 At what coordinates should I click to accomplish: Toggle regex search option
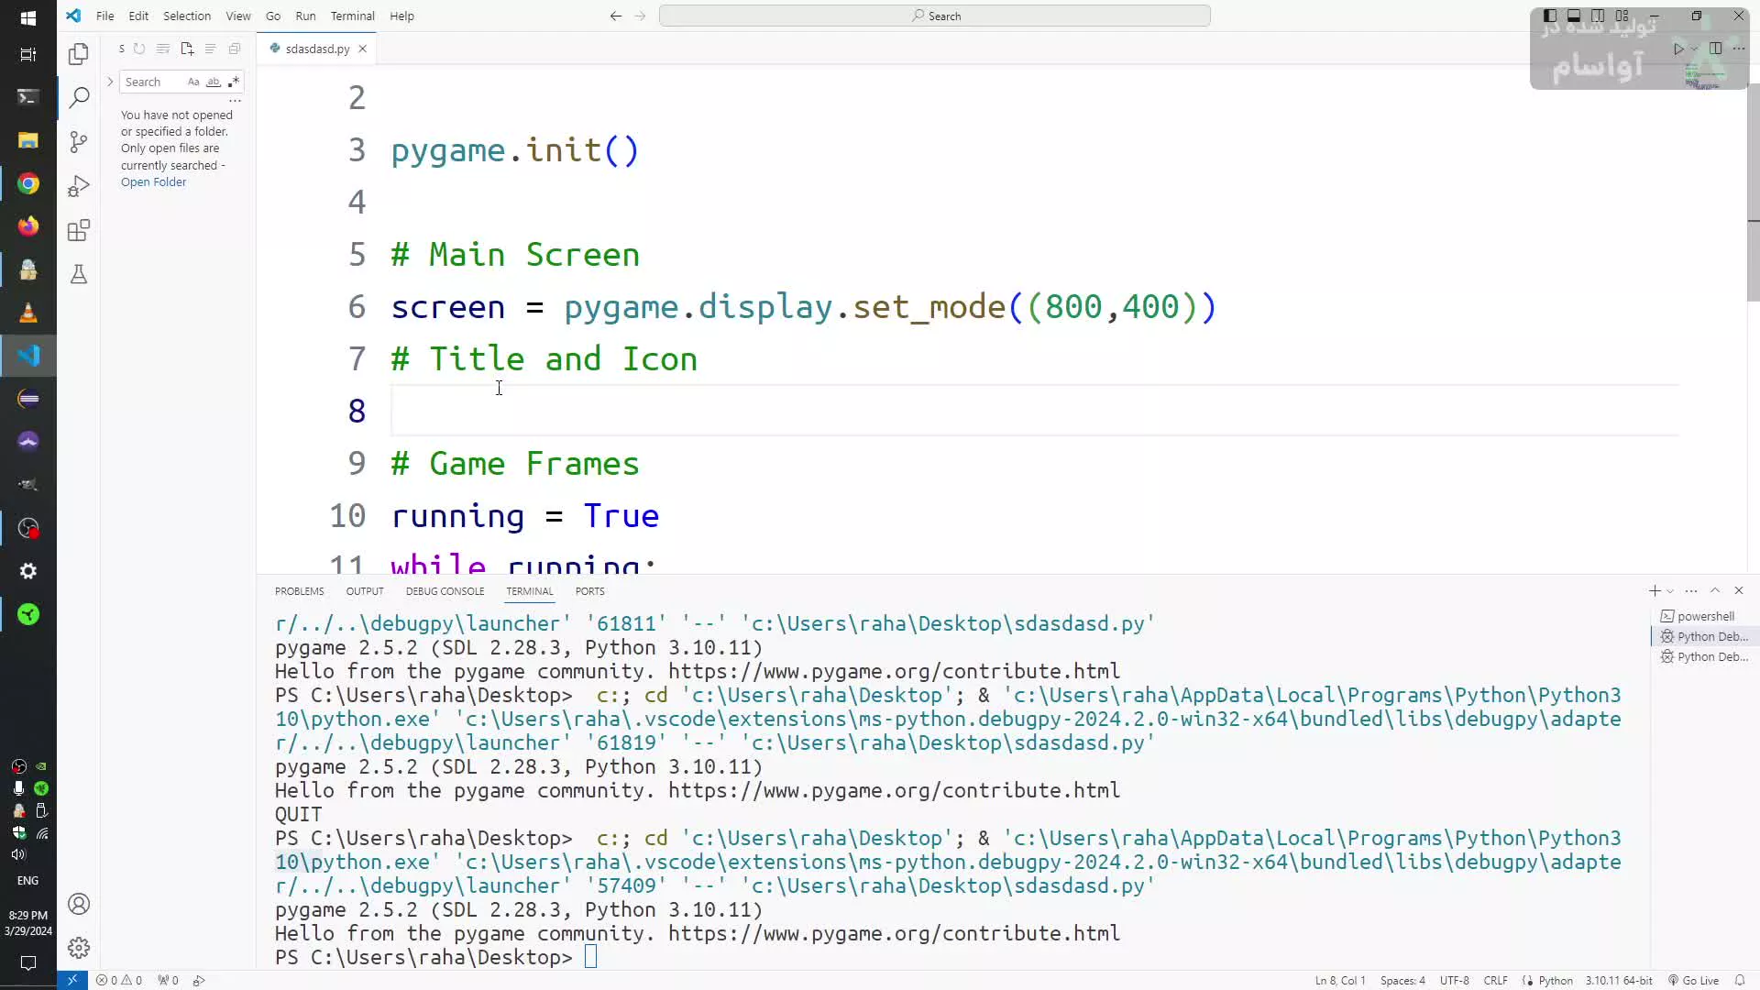click(234, 81)
